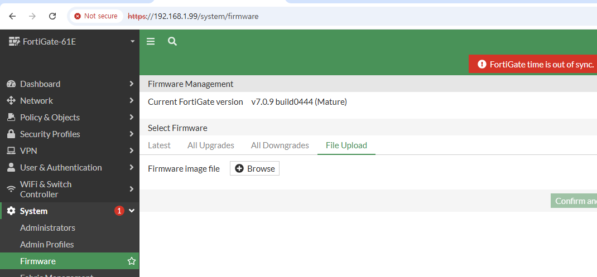This screenshot has width=597, height=277.
Task: Expand the Security Profiles chevron
Action: [131, 134]
